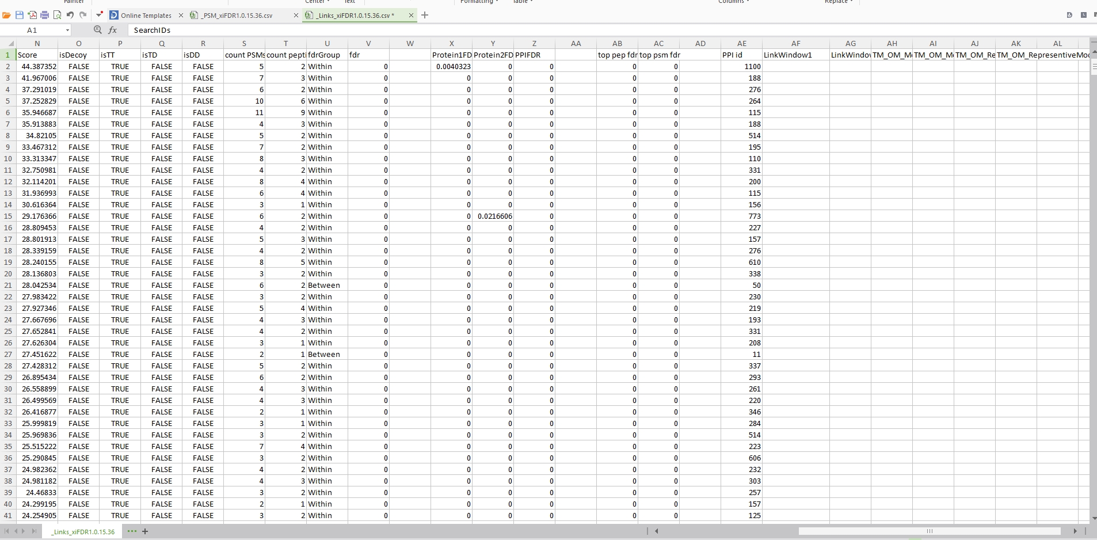Close the Online Templates tab
1097x540 pixels.
click(x=181, y=16)
